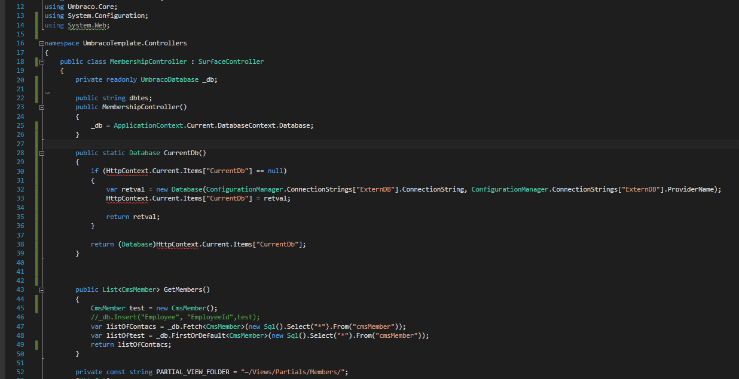Image resolution: width=739 pixels, height=379 pixels.
Task: Click the commented '//_db.Insert' line
Action: coord(175,317)
